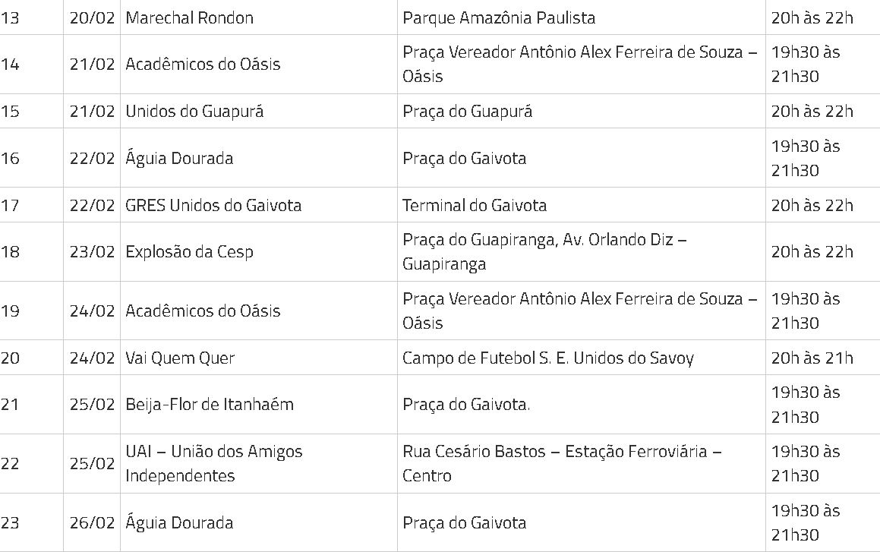Image resolution: width=880 pixels, height=552 pixels.
Task: Click the Terminal do Gaivota location
Action: click(475, 205)
